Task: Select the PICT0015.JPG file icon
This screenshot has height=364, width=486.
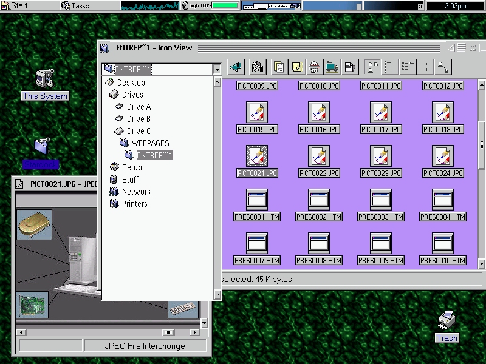Action: click(x=257, y=112)
